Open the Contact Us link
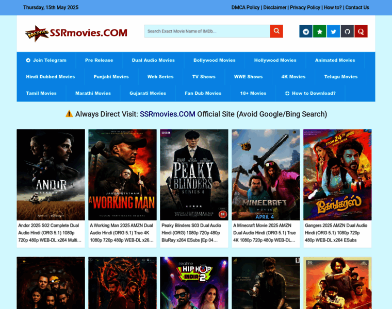 click(x=357, y=8)
